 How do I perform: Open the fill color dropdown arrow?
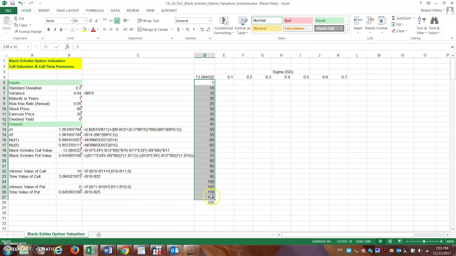88,30
